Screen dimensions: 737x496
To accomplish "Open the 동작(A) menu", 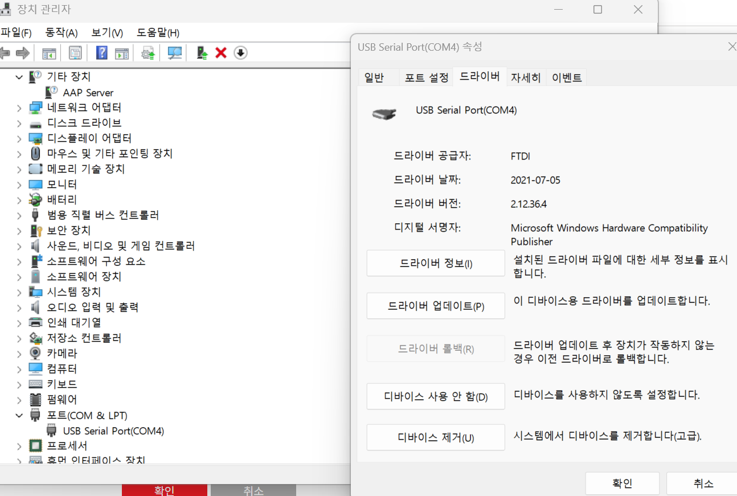I will (x=62, y=32).
